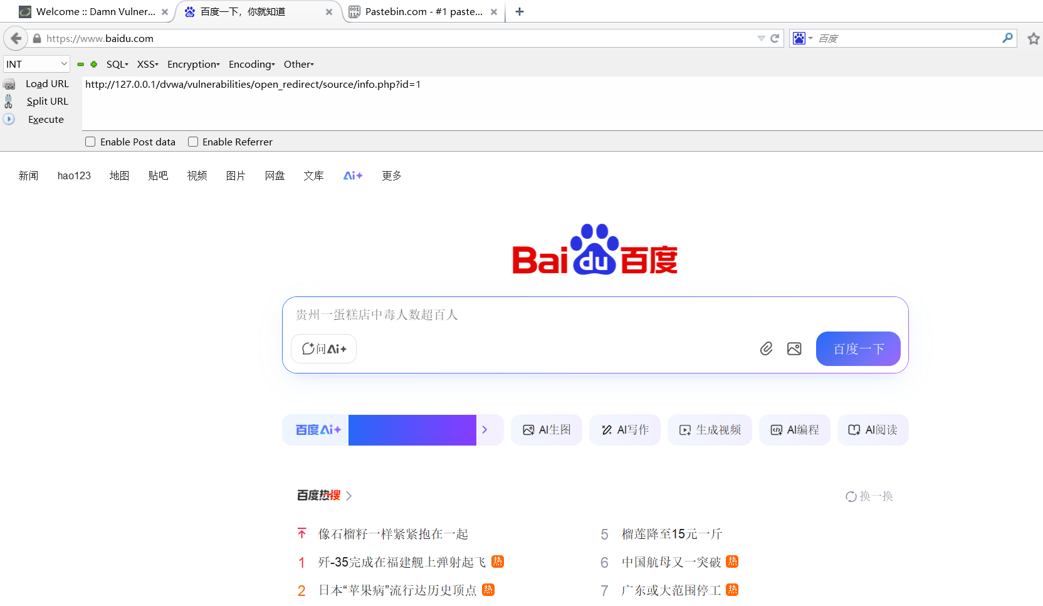Reload the page with the refresh icon
1043x606 pixels.
775,38
